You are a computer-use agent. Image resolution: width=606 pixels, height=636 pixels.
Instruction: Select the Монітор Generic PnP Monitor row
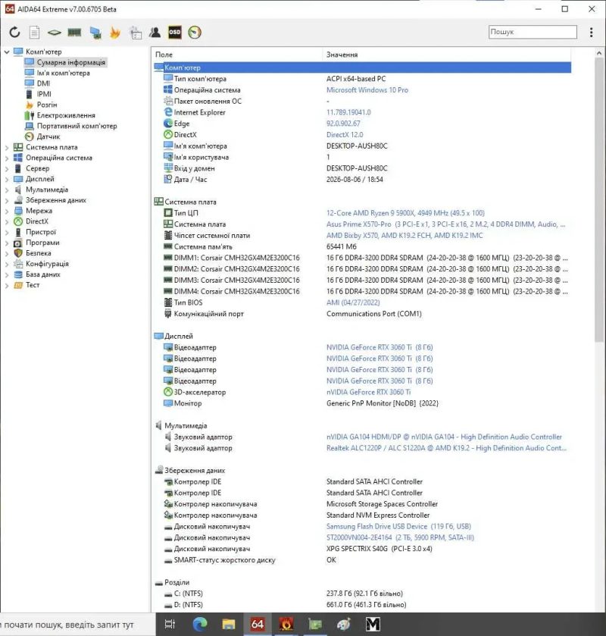pos(362,403)
